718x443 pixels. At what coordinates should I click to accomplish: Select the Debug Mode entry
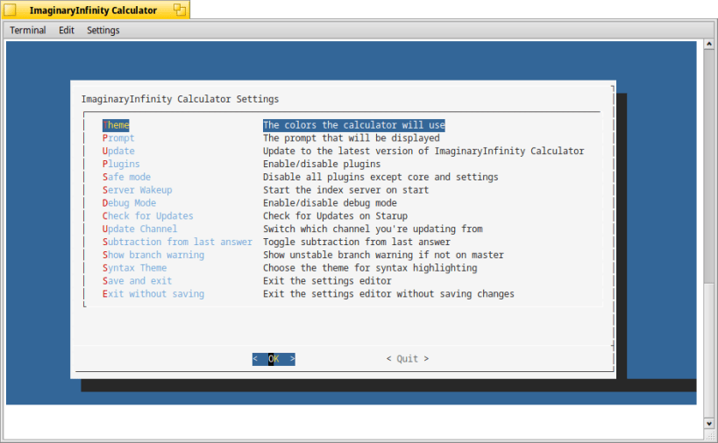129,202
